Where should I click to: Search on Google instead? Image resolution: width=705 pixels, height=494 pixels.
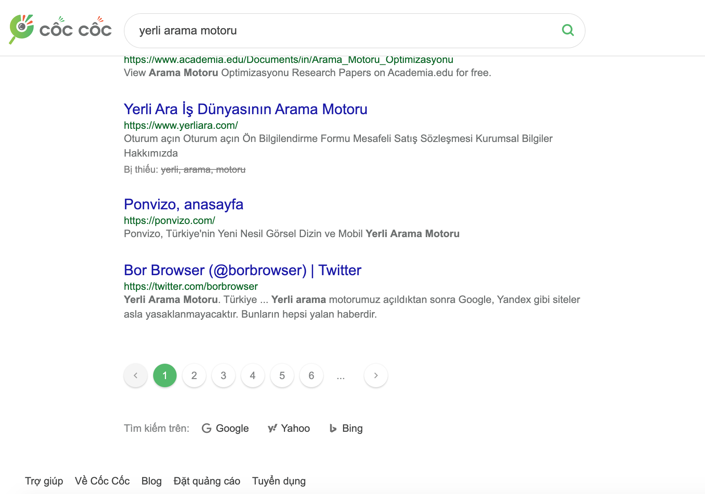point(225,428)
